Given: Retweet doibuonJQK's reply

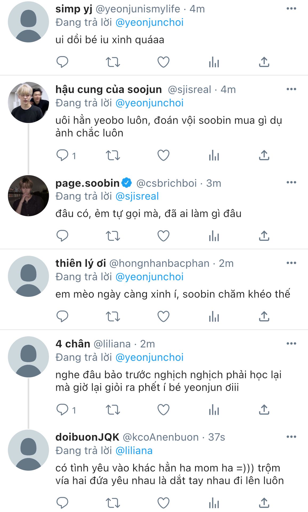Looking at the screenshot, I should click(113, 503).
